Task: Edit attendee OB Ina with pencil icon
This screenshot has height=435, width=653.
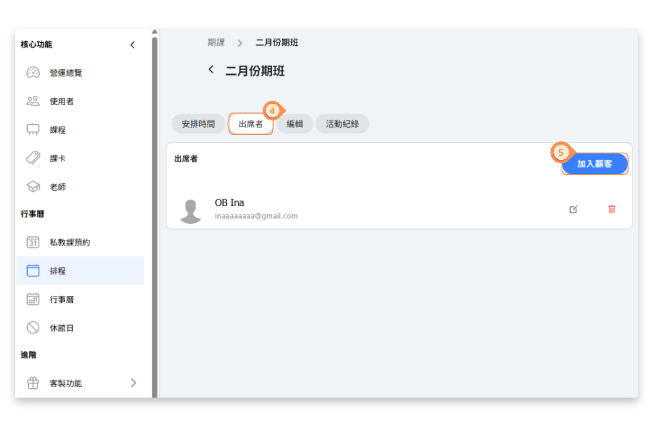Action: (x=573, y=209)
